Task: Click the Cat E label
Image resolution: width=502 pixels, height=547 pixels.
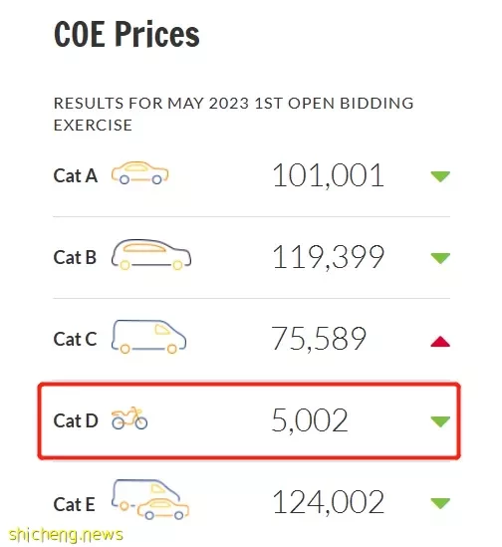Action: click(x=75, y=504)
